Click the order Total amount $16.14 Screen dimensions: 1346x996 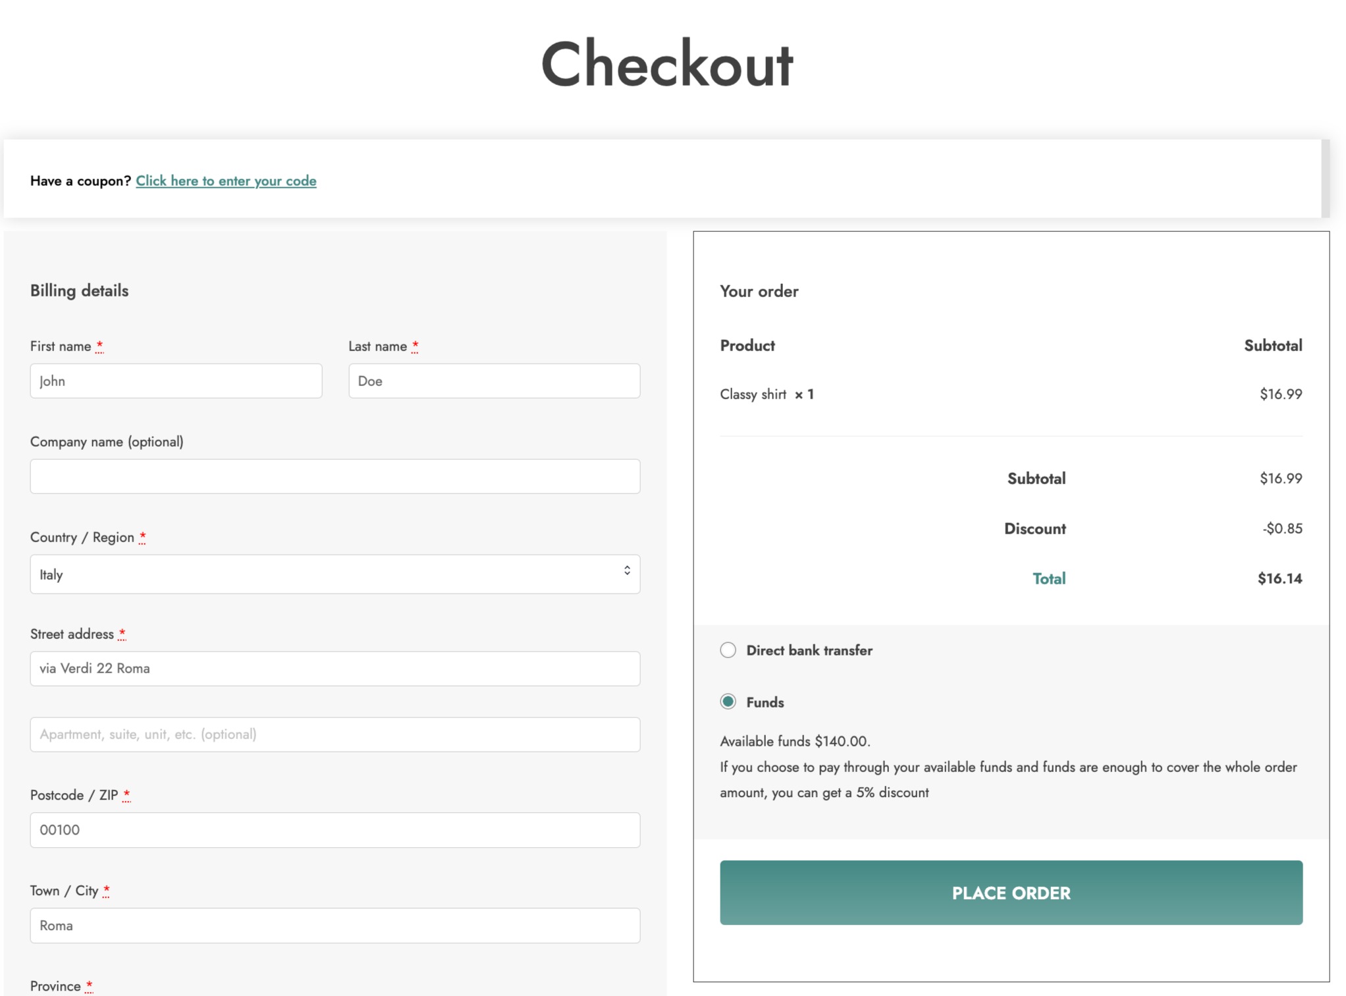[1279, 578]
